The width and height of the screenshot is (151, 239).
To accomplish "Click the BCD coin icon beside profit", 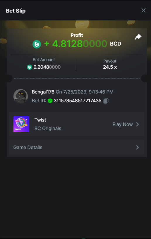I will coord(37,44).
